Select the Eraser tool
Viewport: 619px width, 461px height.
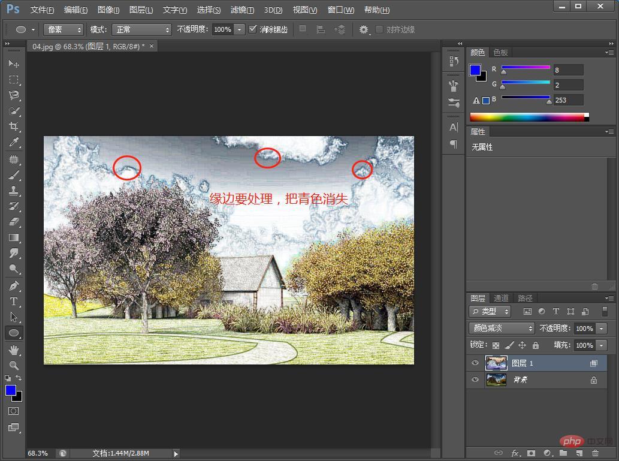[x=14, y=222]
